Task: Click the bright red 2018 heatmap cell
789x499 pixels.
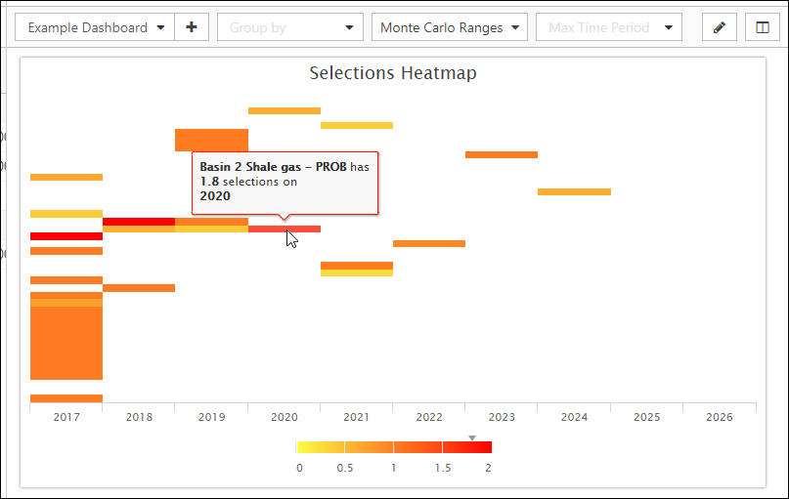Action: [139, 222]
